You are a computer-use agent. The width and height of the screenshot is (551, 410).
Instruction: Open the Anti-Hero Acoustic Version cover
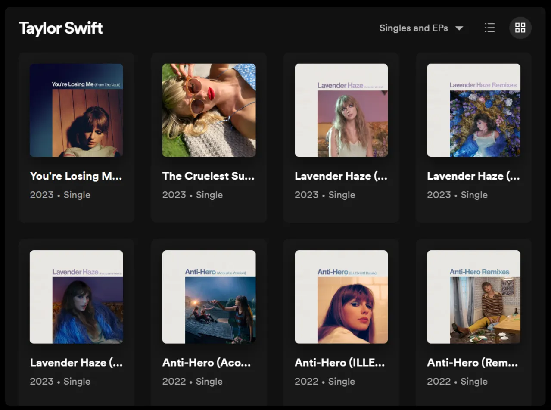pos(209,297)
